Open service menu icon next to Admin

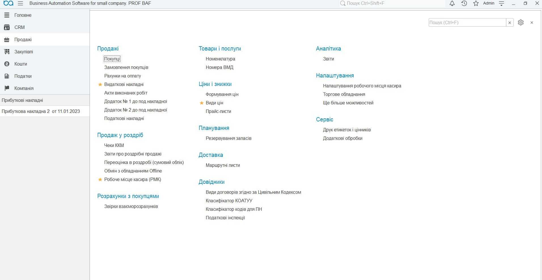(501, 3)
